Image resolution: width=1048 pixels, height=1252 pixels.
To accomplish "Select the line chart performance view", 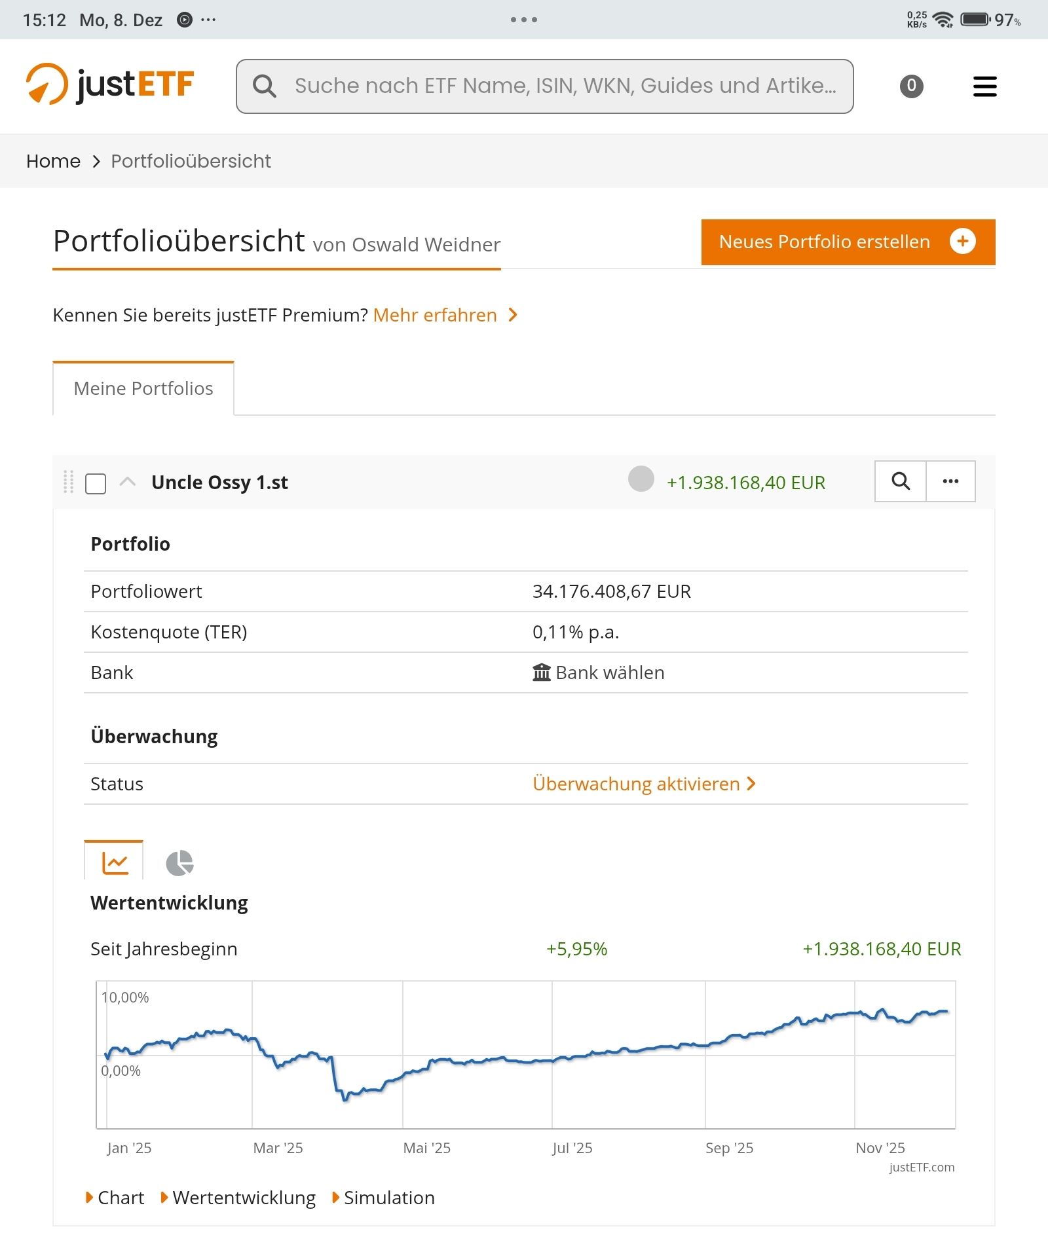I will (114, 863).
